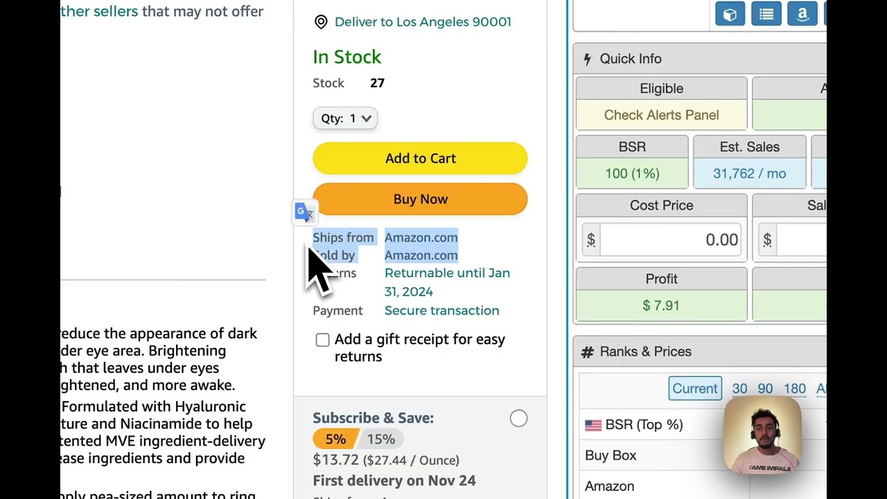Image resolution: width=887 pixels, height=499 pixels.
Task: Click the lightning bolt Quick Info icon
Action: pos(588,59)
